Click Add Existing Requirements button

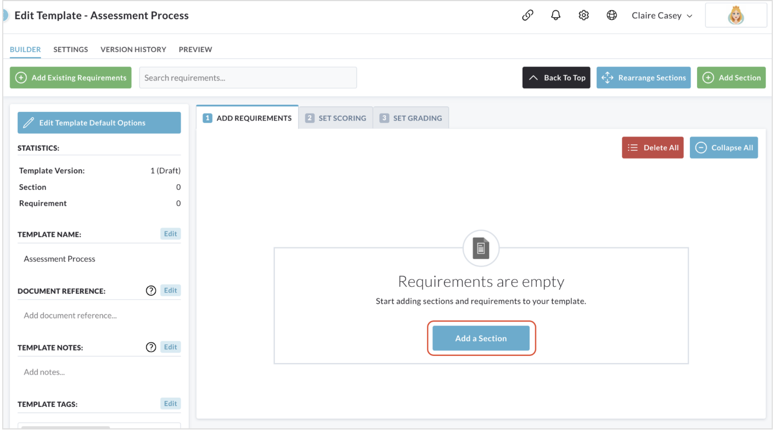pos(71,78)
